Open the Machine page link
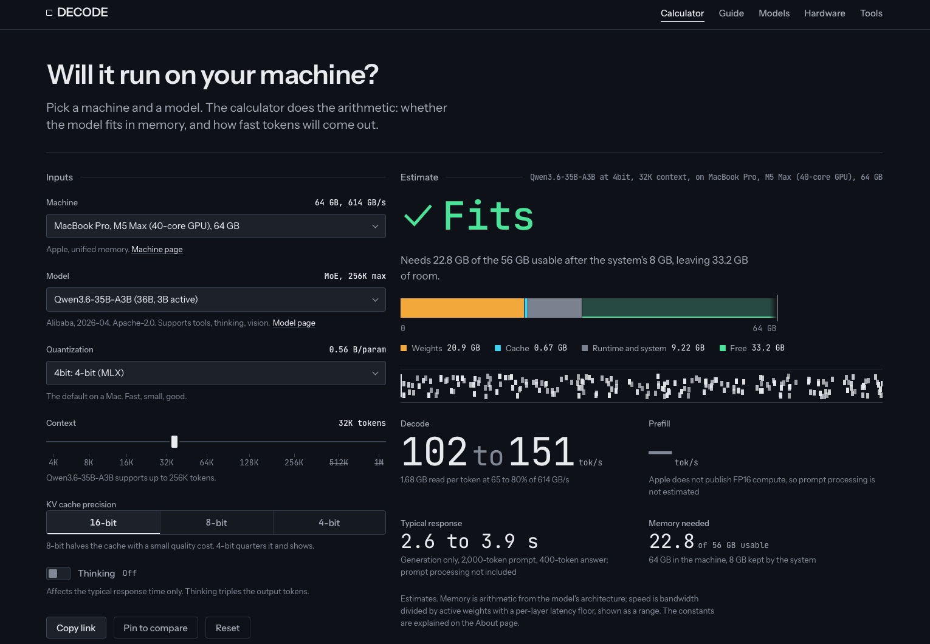The width and height of the screenshot is (930, 644). [x=157, y=249]
